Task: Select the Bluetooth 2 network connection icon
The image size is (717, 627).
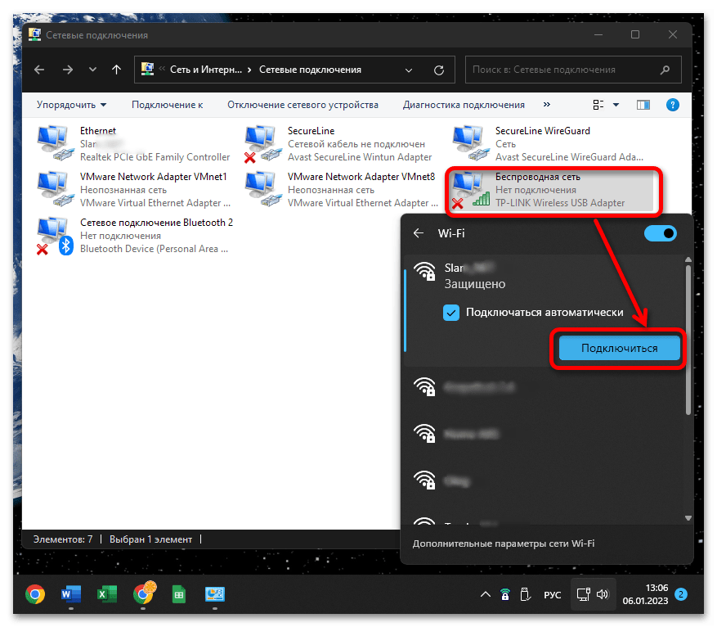Action: (x=56, y=237)
